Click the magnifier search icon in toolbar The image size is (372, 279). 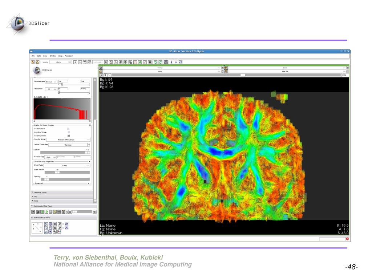pyautogui.click(x=106, y=62)
